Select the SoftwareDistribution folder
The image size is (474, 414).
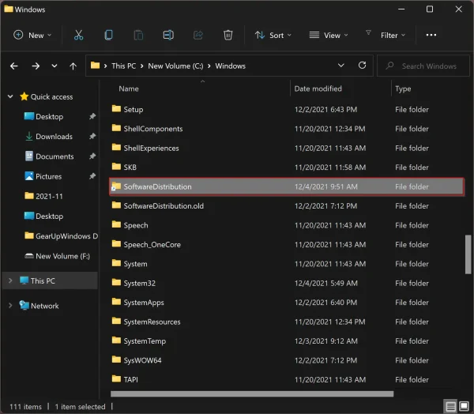coord(287,186)
